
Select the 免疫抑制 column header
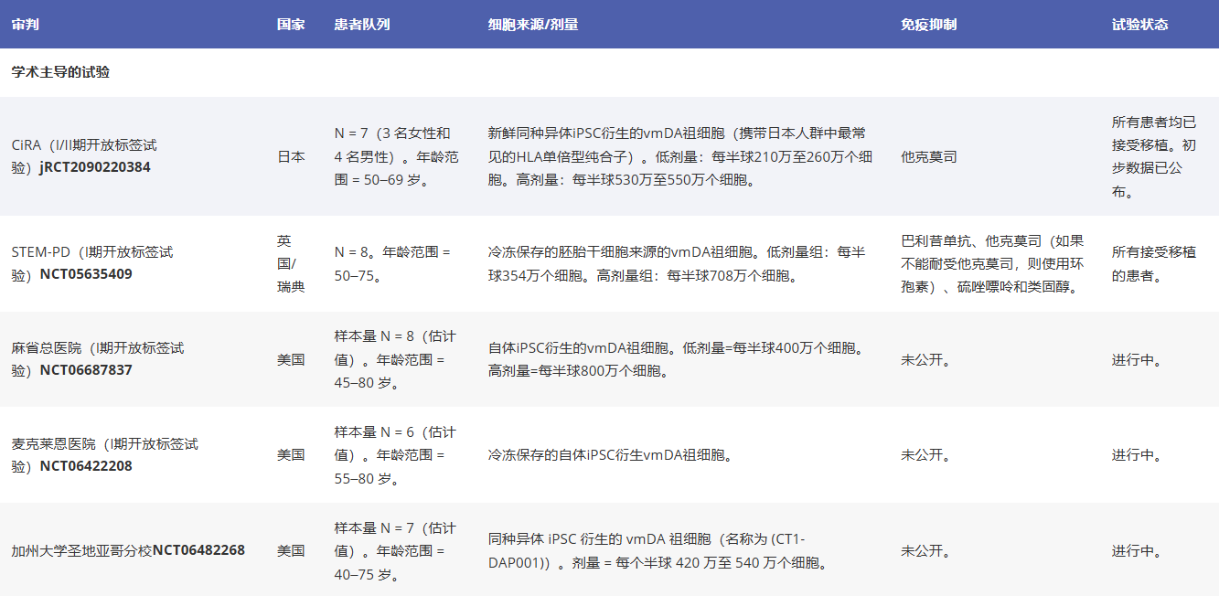[928, 25]
